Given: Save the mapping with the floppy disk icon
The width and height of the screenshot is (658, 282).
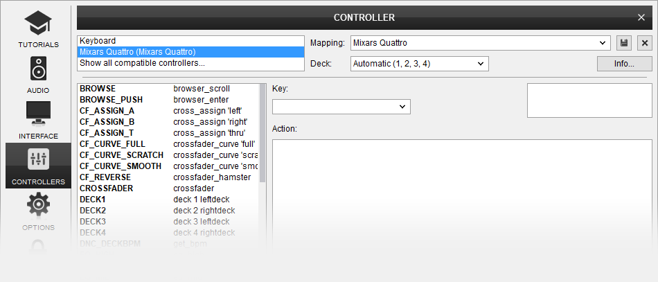Looking at the screenshot, I should (x=624, y=43).
